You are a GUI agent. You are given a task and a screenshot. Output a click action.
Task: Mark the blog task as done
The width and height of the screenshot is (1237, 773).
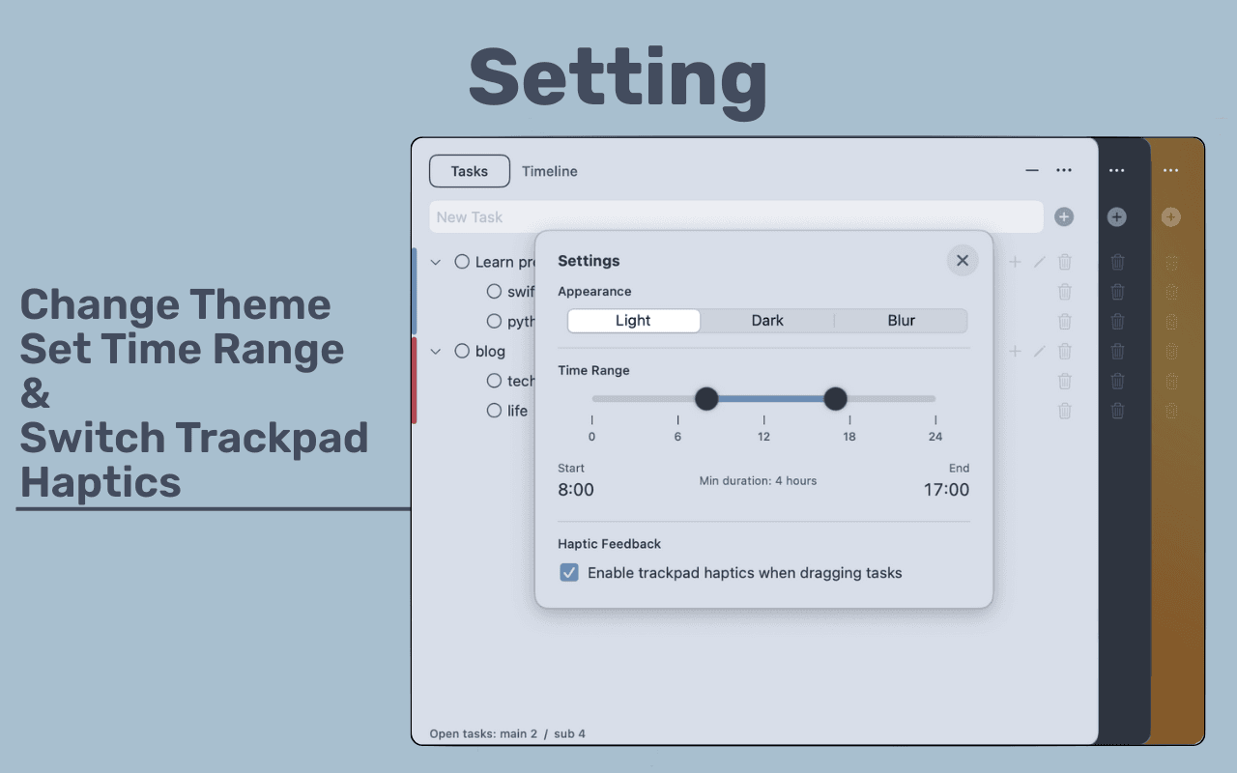(462, 351)
